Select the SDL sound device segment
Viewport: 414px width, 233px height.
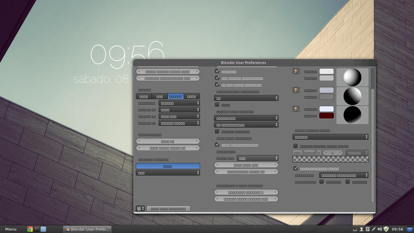tap(160, 96)
